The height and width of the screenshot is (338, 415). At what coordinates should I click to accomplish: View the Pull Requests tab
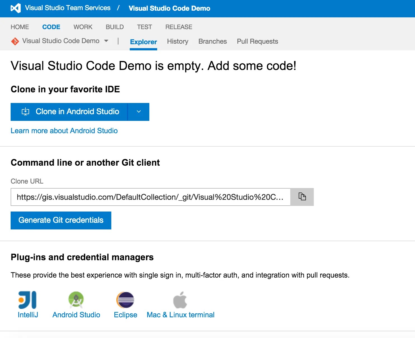point(258,41)
